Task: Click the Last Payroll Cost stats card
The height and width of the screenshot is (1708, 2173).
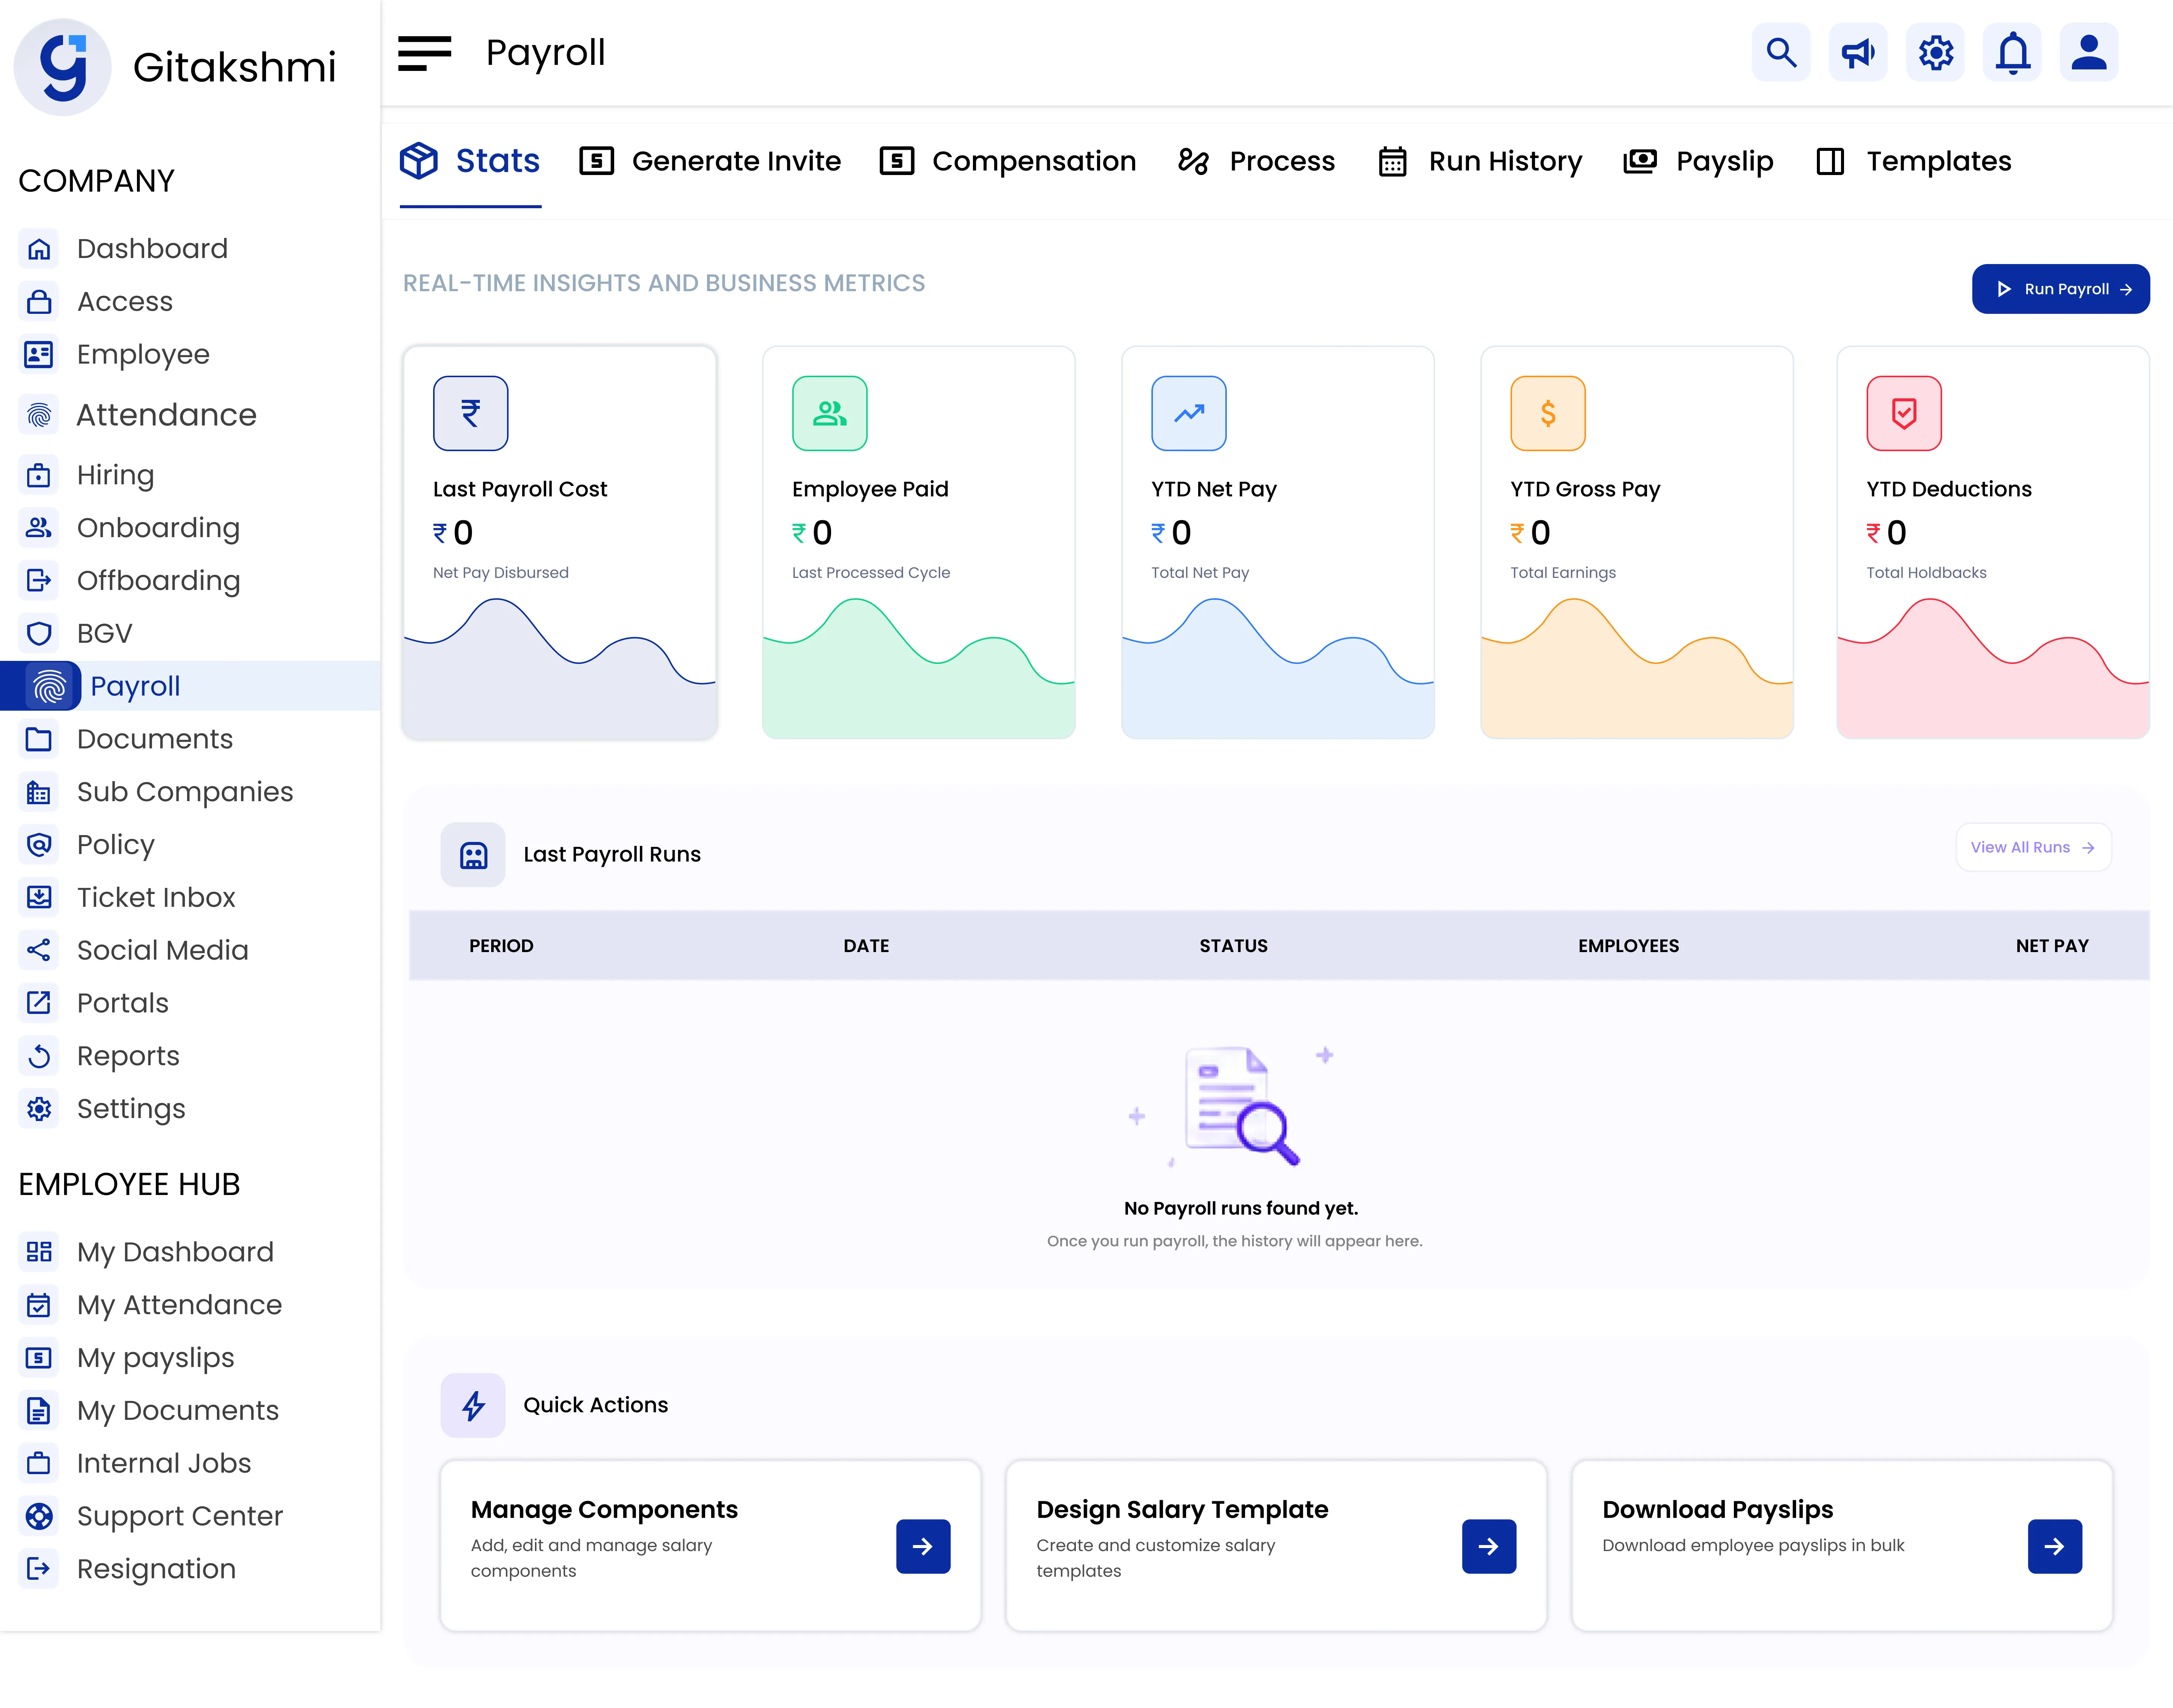Action: 560,543
